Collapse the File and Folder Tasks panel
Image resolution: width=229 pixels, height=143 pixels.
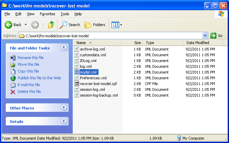pyautogui.click(x=64, y=47)
